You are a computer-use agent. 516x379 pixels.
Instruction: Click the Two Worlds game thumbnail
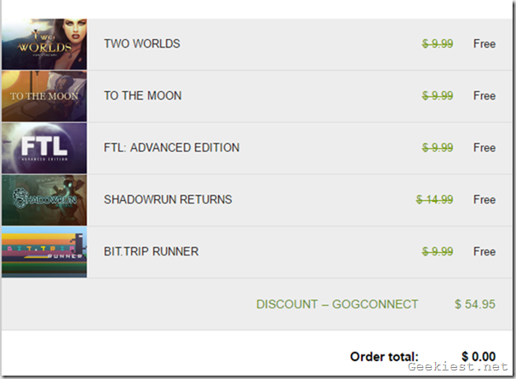click(x=43, y=43)
